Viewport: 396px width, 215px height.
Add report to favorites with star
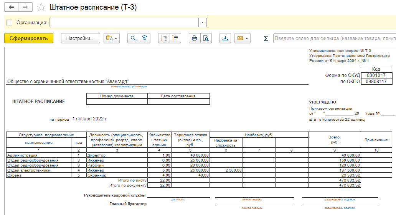pyautogui.click(x=41, y=7)
